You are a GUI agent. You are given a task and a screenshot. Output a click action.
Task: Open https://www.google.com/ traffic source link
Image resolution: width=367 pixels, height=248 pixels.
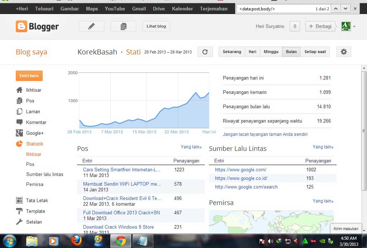tap(240, 170)
